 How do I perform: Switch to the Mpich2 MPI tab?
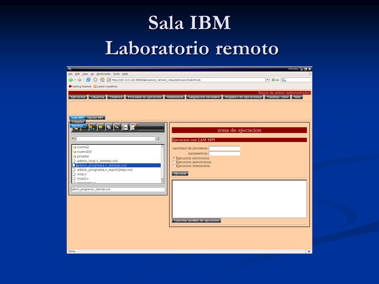tap(95, 118)
